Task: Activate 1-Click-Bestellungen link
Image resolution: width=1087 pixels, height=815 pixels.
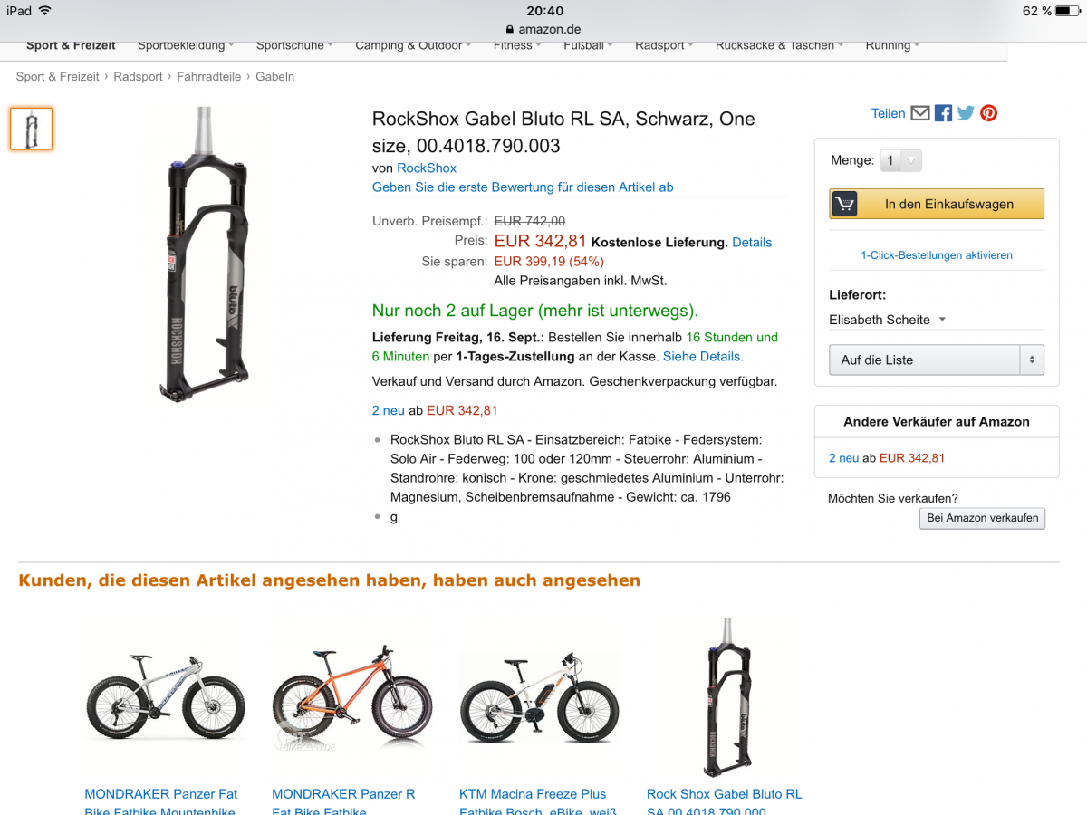Action: click(937, 255)
